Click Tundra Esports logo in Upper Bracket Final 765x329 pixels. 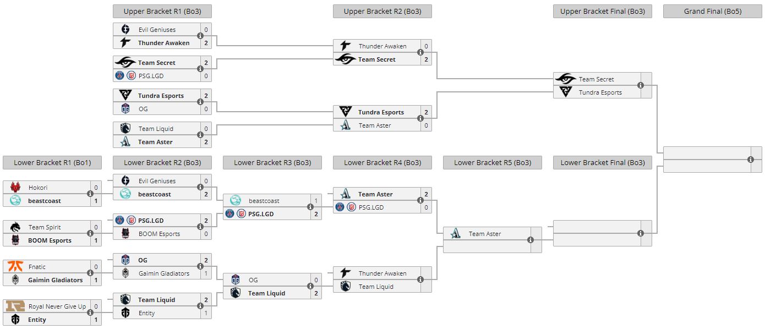pos(565,92)
